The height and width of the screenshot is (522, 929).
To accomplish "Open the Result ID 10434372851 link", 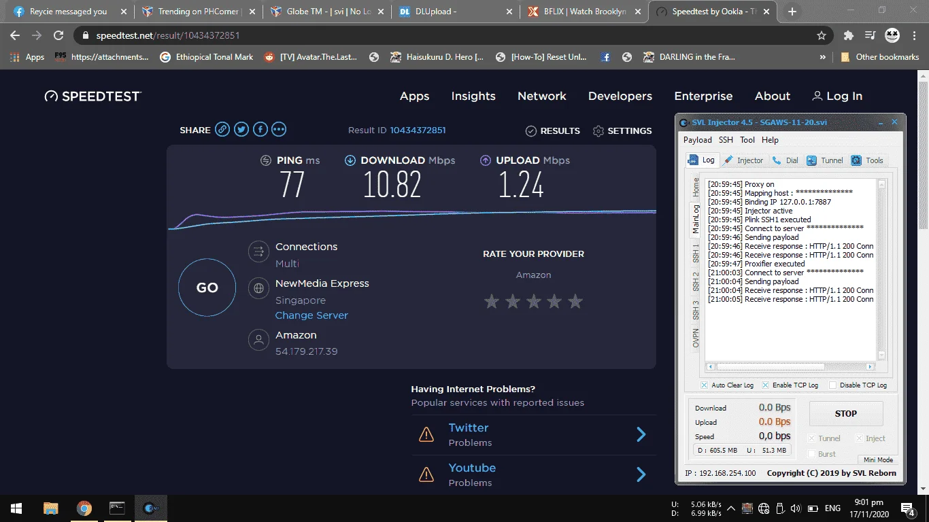I will [418, 130].
